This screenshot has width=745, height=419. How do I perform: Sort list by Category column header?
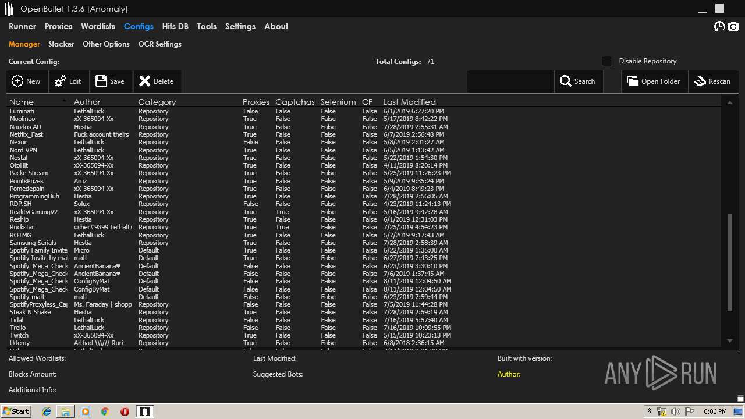[157, 102]
